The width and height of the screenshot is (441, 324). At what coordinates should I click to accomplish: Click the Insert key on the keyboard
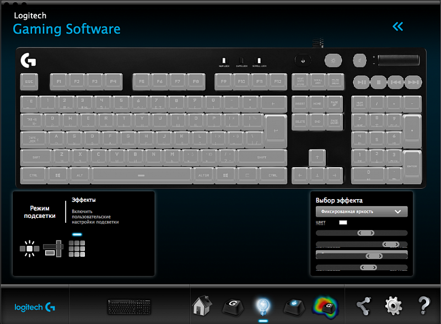click(300, 104)
